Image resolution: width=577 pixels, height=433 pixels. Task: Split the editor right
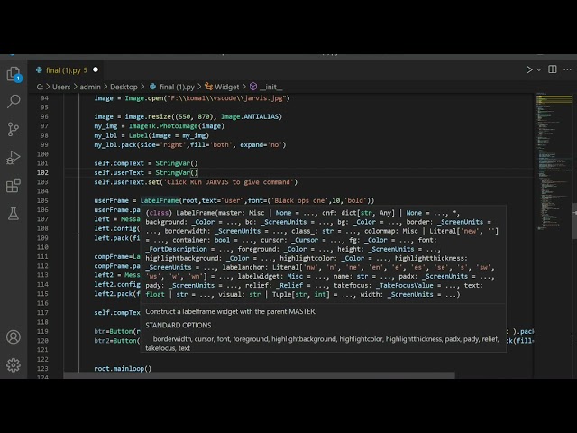point(553,69)
